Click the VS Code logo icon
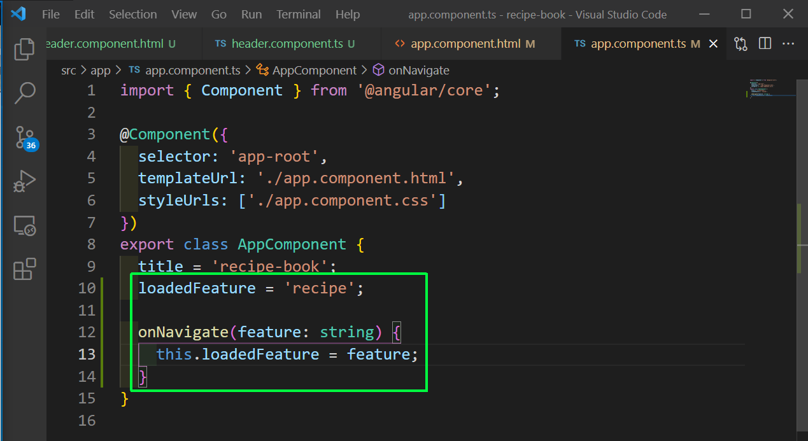This screenshot has height=441, width=808. (18, 13)
